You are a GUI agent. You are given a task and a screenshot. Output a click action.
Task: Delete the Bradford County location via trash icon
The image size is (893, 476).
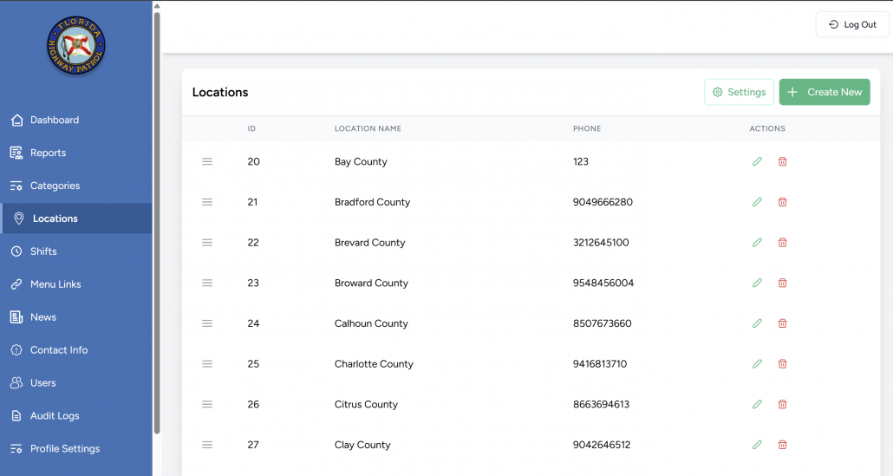point(782,202)
